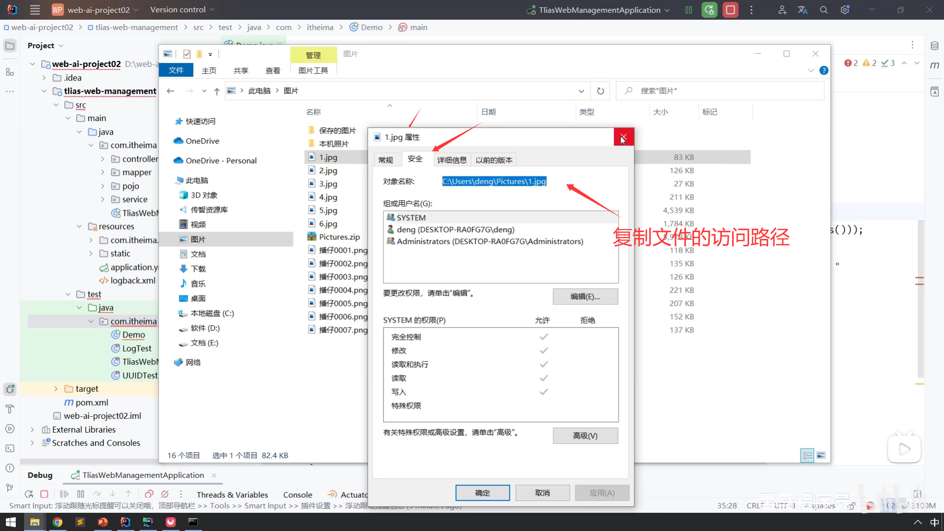The image size is (944, 531).
Task: Expand External Libraries in the Project tree
Action: (x=32, y=430)
